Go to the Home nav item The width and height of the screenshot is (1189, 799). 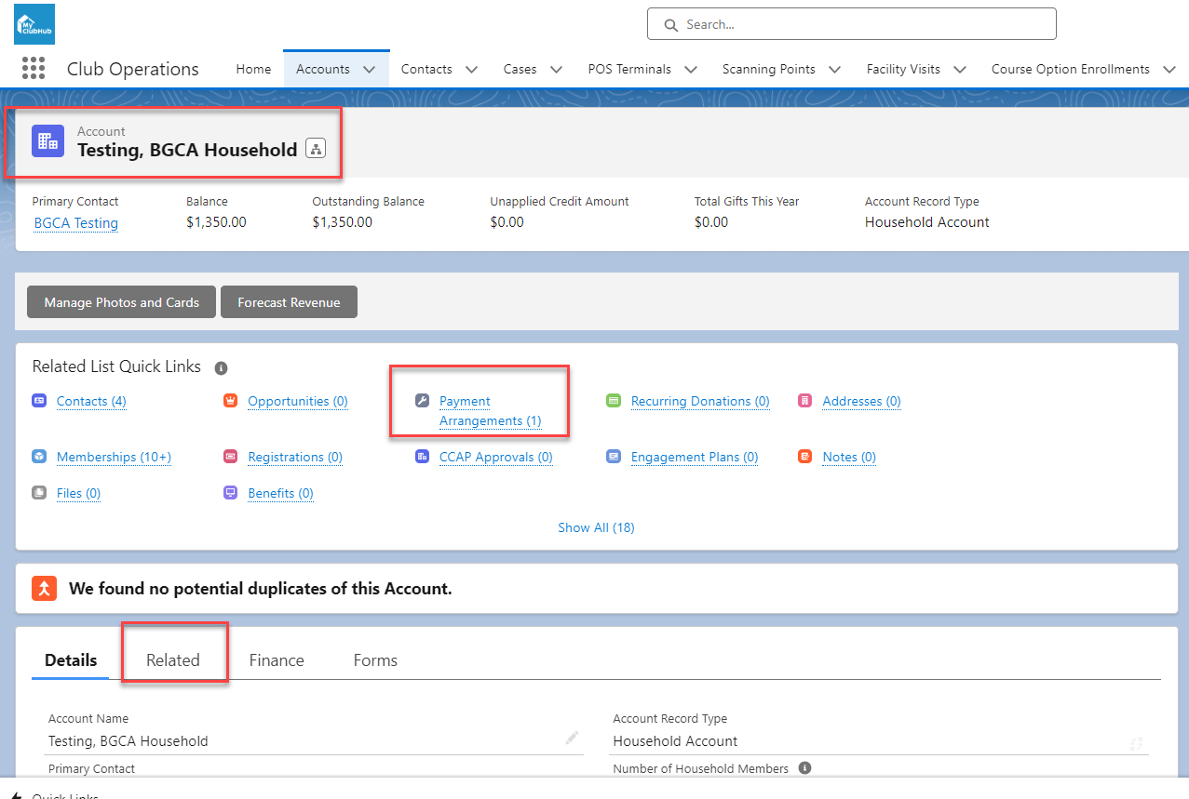253,70
